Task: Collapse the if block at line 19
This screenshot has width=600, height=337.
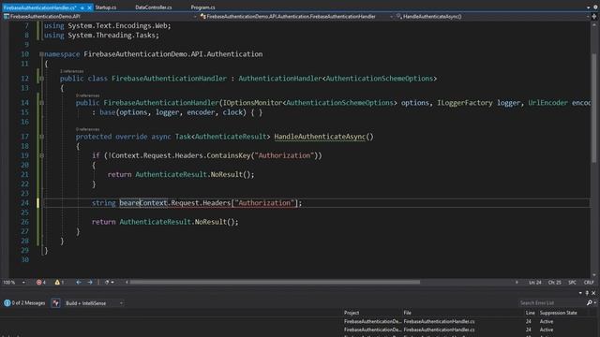Action: click(x=41, y=156)
